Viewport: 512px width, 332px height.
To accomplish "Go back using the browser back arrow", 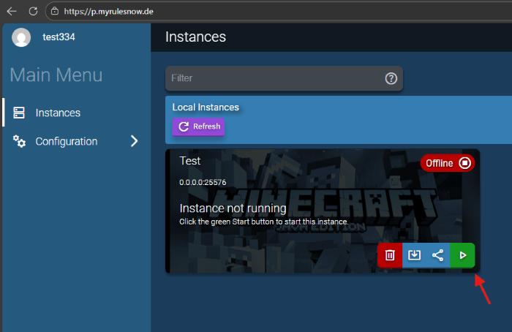I will point(11,12).
